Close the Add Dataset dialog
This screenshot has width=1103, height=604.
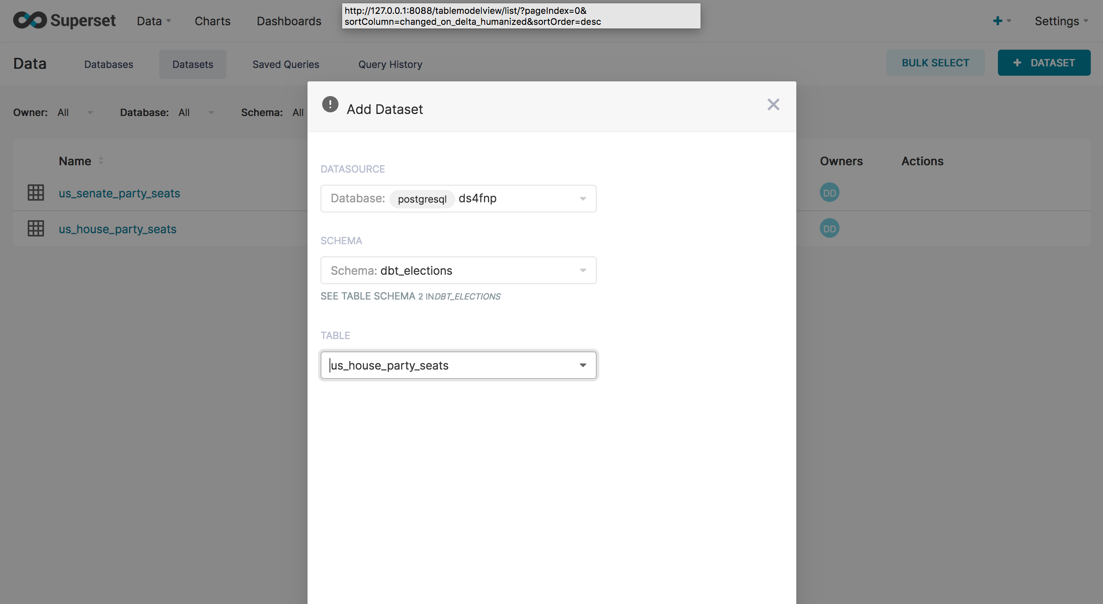click(773, 104)
